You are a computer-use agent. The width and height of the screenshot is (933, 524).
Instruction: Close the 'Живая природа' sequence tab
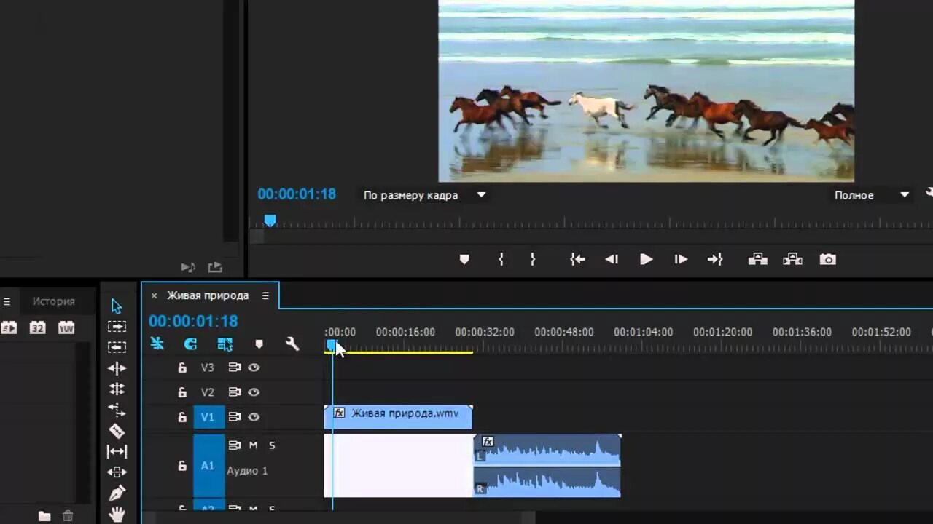(x=154, y=295)
